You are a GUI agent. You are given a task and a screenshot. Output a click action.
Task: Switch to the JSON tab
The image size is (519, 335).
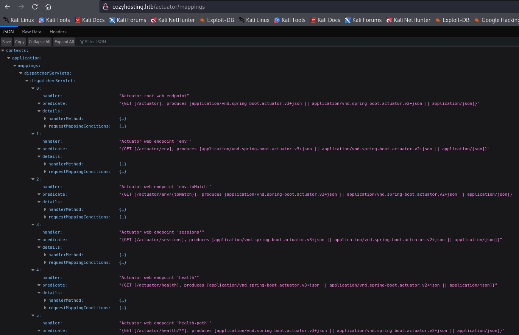click(x=8, y=32)
